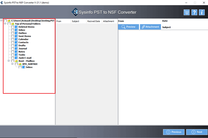Click the Journal folder icon
This screenshot has height=138, width=208.
click(16, 49)
